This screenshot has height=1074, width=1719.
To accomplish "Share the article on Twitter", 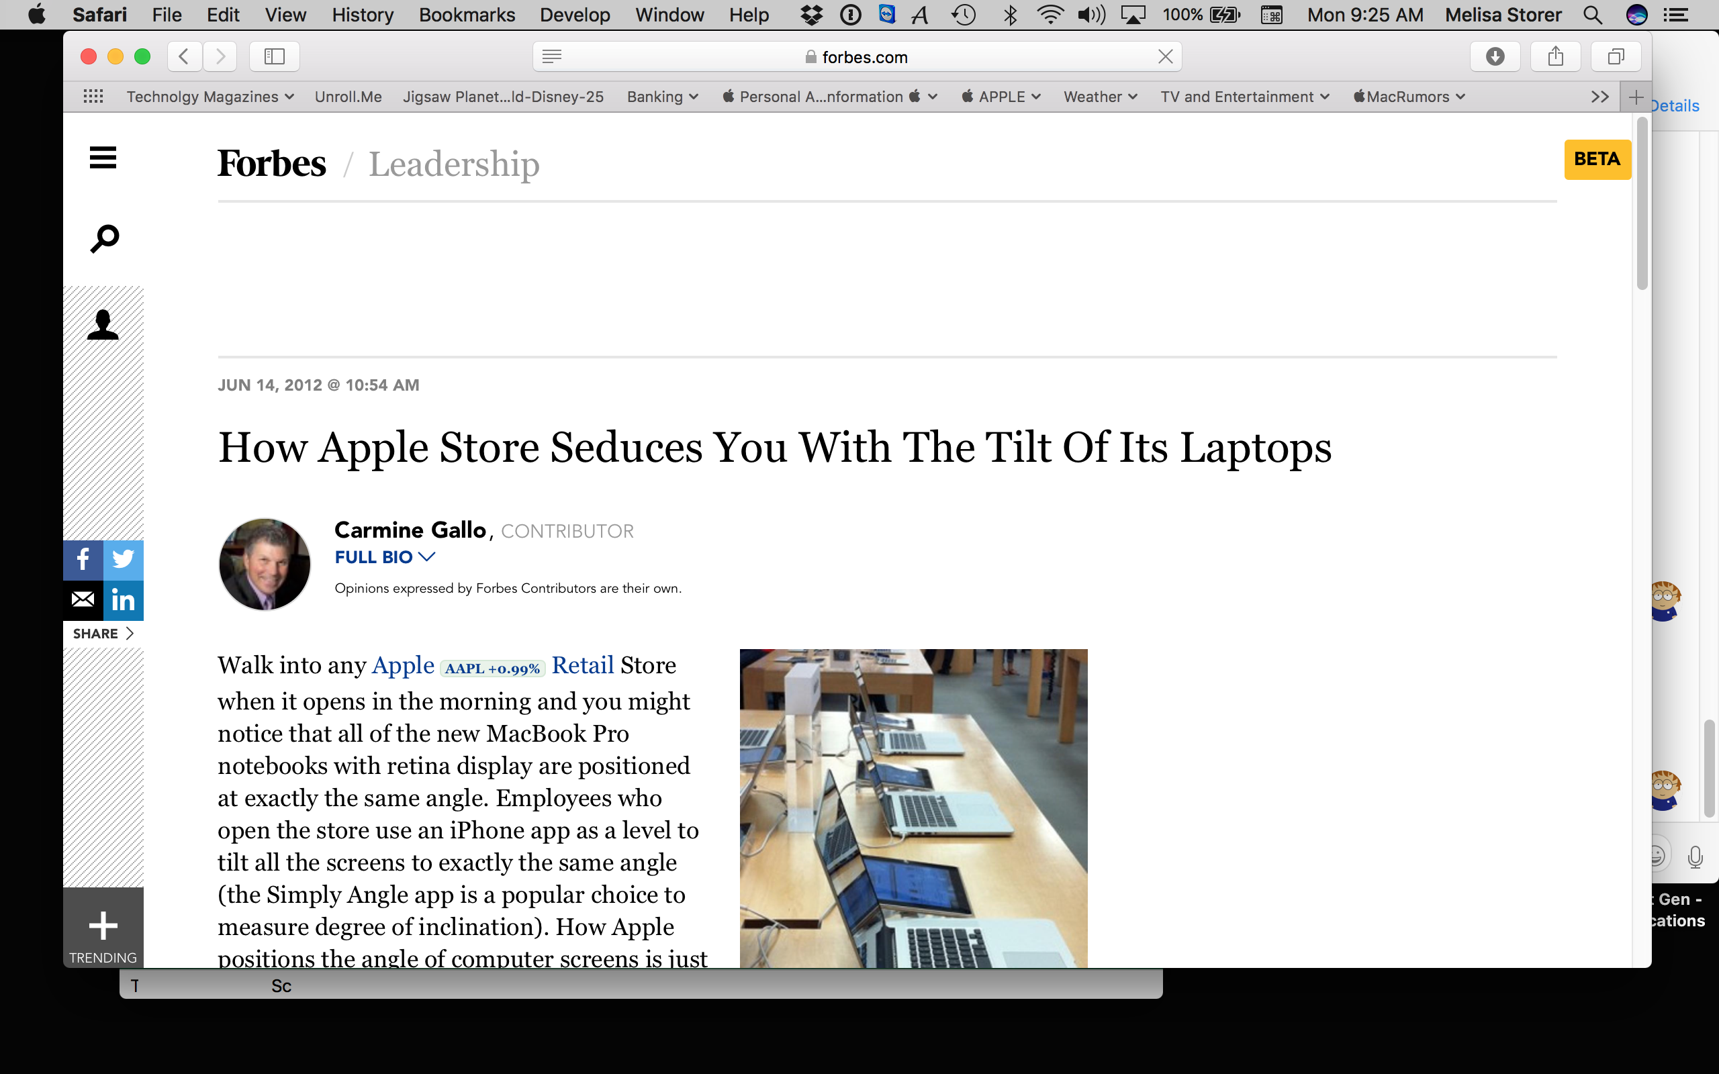I will [x=124, y=560].
